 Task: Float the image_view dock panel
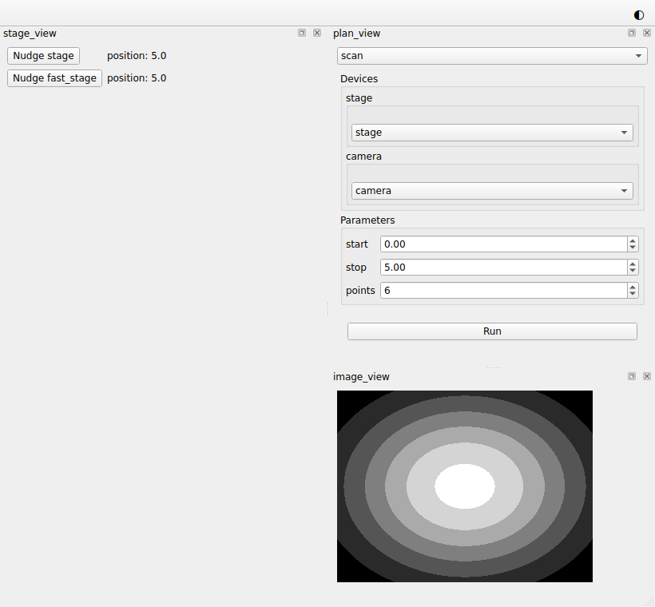coord(632,376)
